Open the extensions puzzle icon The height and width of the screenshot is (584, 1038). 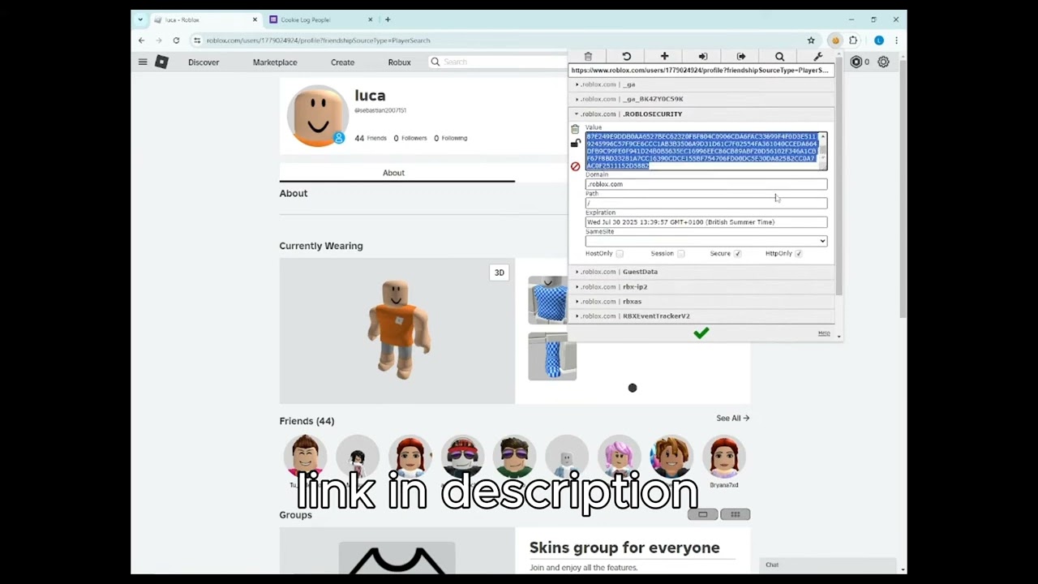pyautogui.click(x=853, y=40)
